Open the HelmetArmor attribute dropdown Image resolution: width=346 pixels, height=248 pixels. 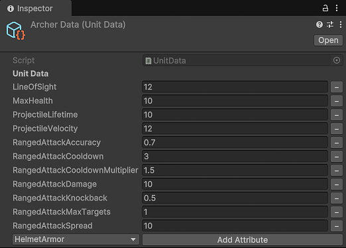(x=76, y=239)
